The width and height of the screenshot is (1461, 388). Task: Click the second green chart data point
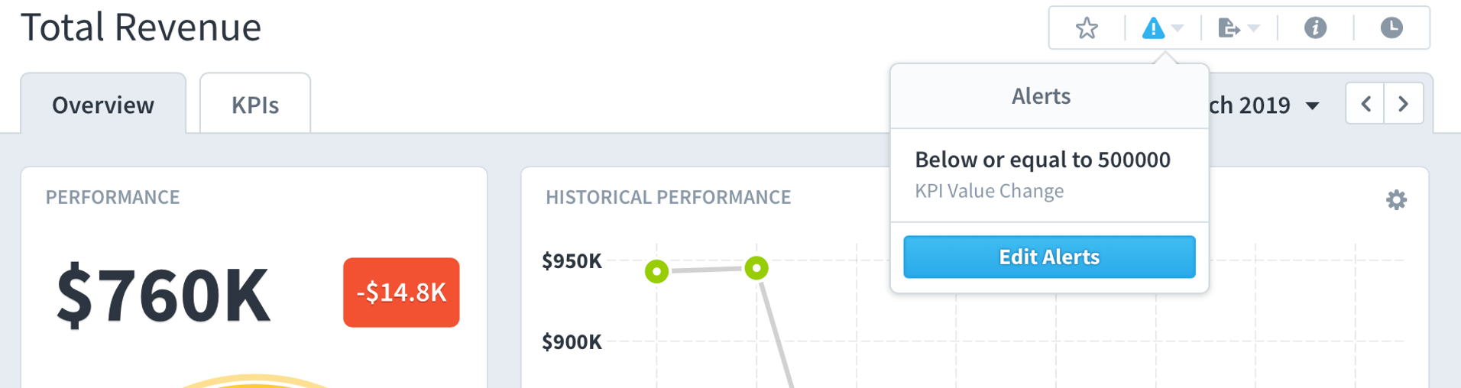coord(756,268)
